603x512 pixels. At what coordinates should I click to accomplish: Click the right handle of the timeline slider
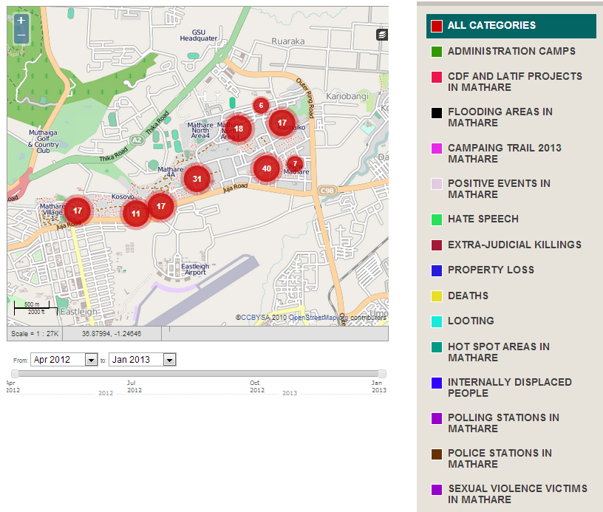click(381, 374)
